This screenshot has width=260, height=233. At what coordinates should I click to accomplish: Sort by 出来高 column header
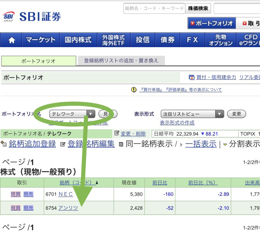[252, 183]
